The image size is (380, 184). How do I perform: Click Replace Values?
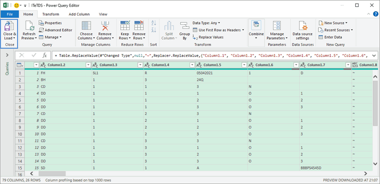point(208,37)
